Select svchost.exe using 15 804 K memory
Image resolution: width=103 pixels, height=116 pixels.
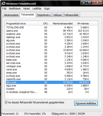click(48, 50)
